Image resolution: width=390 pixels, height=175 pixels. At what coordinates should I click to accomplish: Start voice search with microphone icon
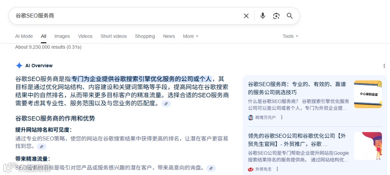point(263,16)
